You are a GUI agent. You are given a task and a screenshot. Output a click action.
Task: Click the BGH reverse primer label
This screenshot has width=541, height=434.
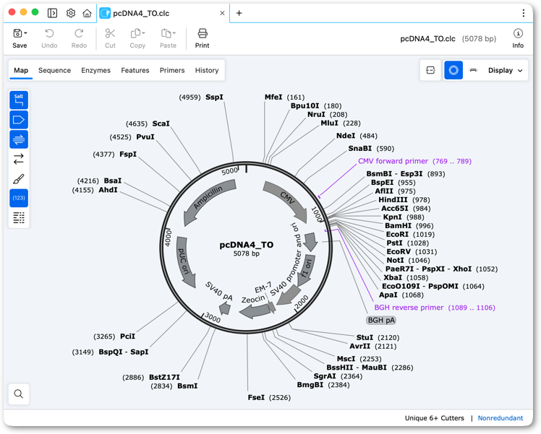click(x=435, y=308)
